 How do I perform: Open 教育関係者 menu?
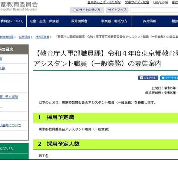(x=79, y=21)
